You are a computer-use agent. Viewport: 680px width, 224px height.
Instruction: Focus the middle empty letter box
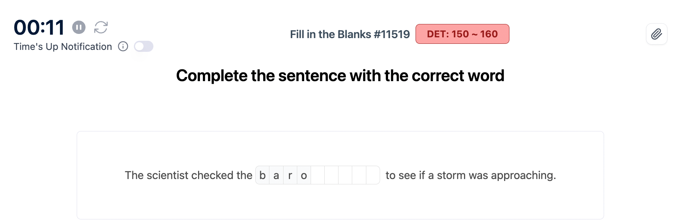[345, 175]
